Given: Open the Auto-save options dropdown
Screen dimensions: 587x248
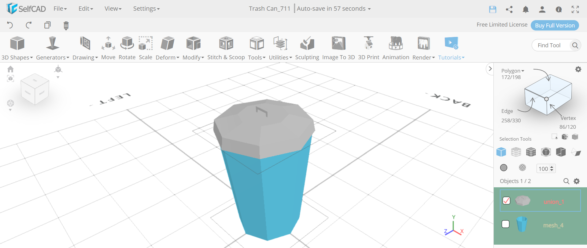Looking at the screenshot, I should pyautogui.click(x=334, y=9).
